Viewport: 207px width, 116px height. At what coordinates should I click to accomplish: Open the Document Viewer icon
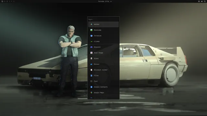tap(91, 70)
